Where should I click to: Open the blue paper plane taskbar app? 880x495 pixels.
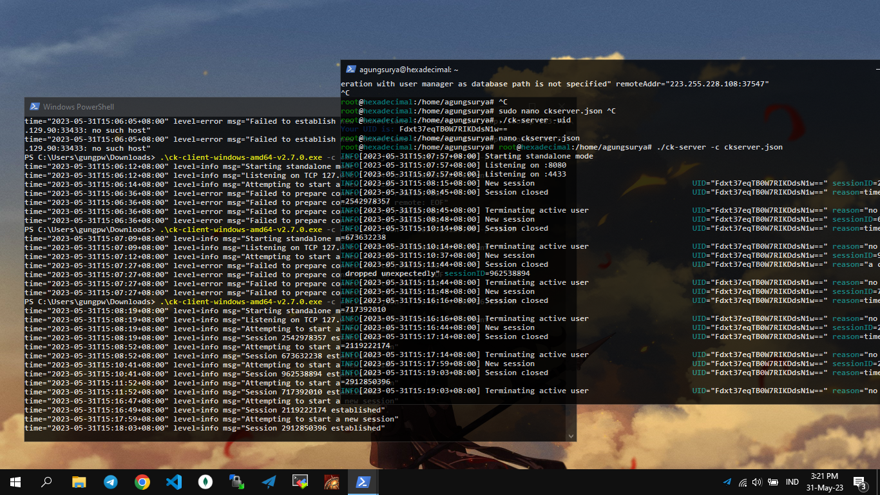click(x=269, y=482)
